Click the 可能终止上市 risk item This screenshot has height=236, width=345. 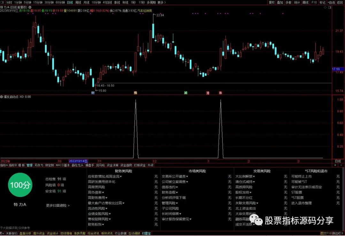pyautogui.click(x=302, y=176)
